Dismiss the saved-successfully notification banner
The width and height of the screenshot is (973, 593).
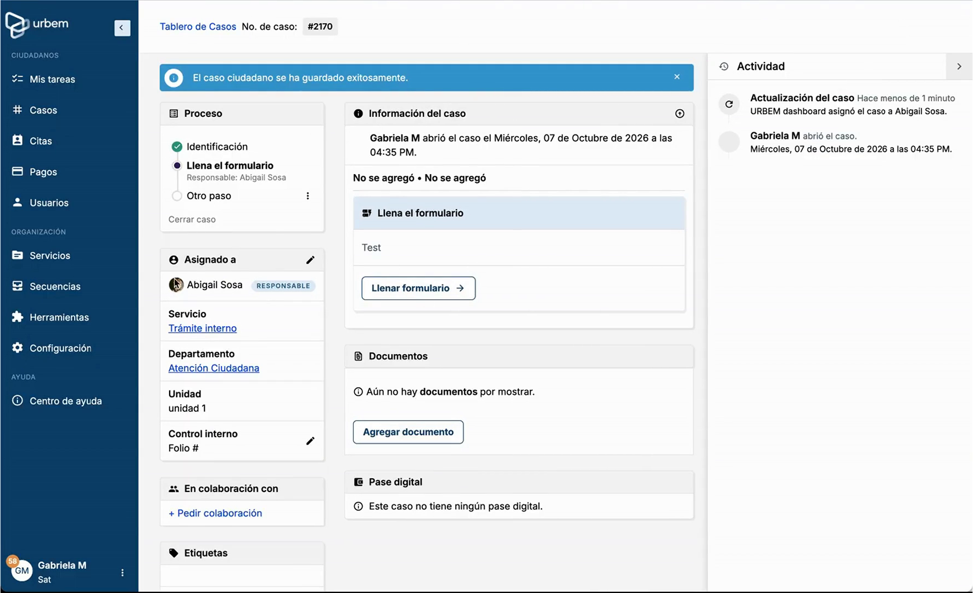(677, 77)
